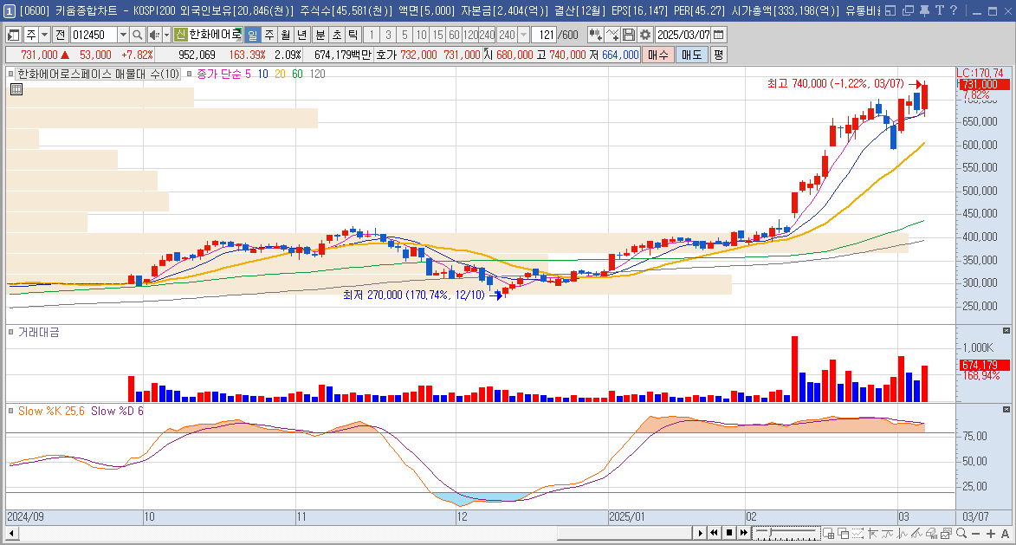Click the corner arrow chart tool icon
The image size is (1016, 545).
pos(872,534)
